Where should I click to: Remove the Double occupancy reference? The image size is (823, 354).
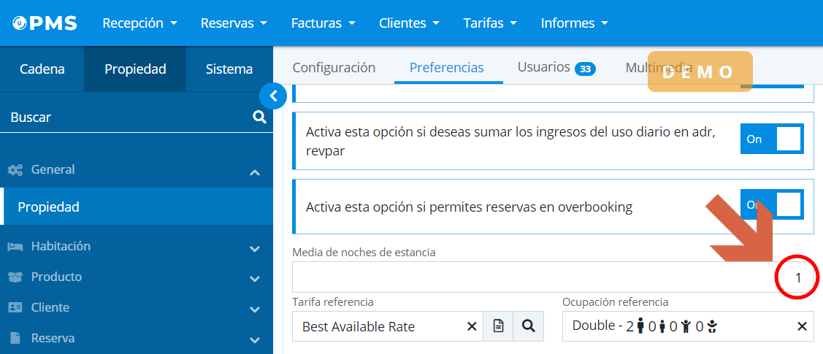tap(802, 326)
